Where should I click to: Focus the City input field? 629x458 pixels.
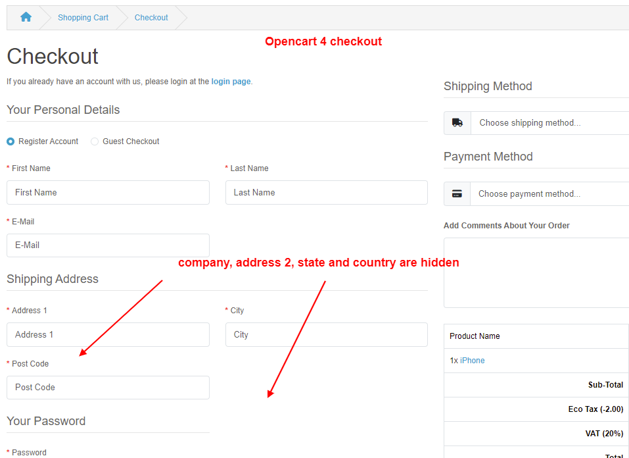[326, 335]
